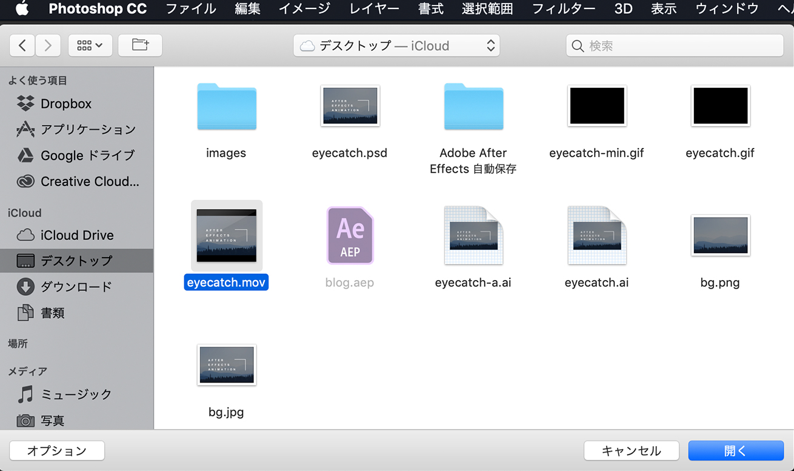Open the 選択範囲 menu
This screenshot has height=471, width=794.
coord(487,8)
